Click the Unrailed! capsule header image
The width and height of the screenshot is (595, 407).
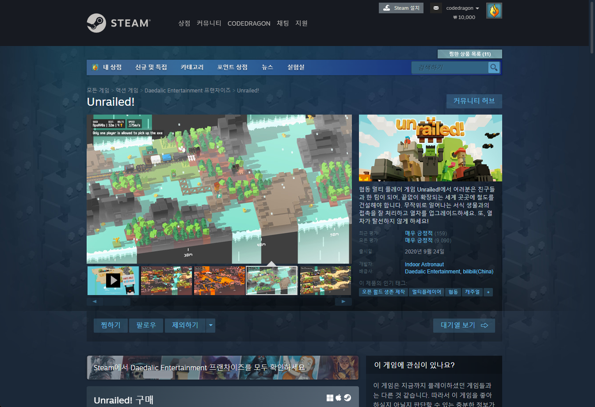click(x=431, y=148)
